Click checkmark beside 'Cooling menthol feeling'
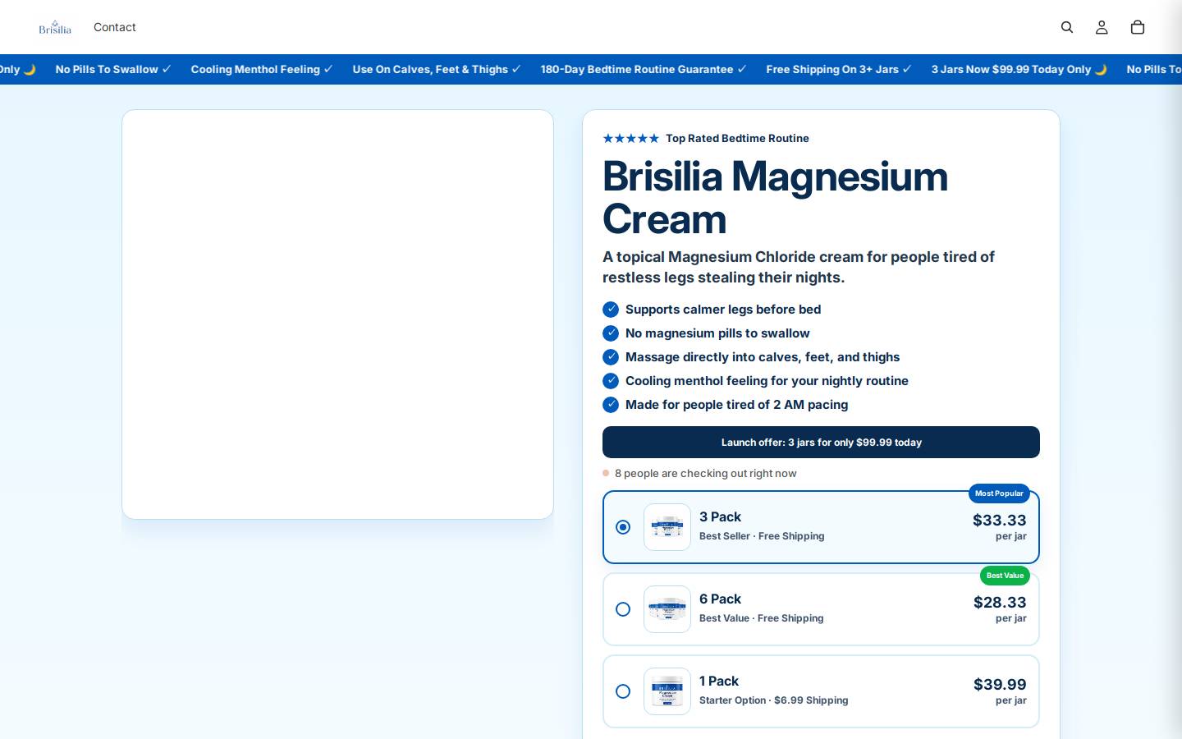 coord(611,381)
